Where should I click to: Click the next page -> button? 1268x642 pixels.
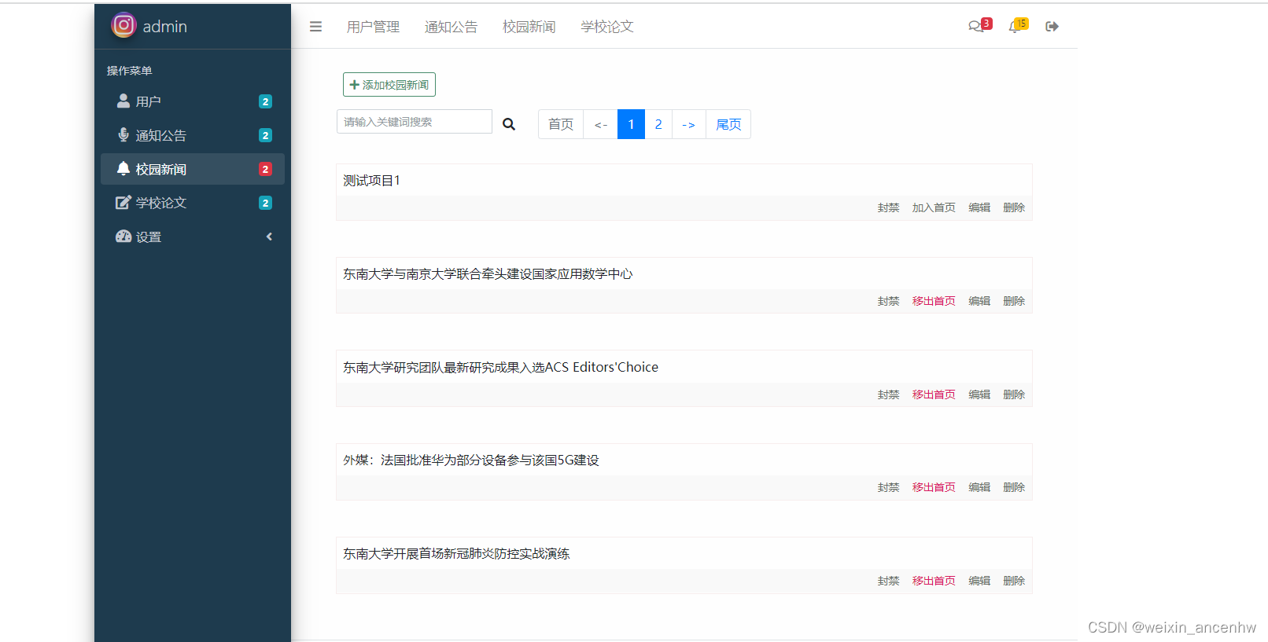tap(689, 124)
